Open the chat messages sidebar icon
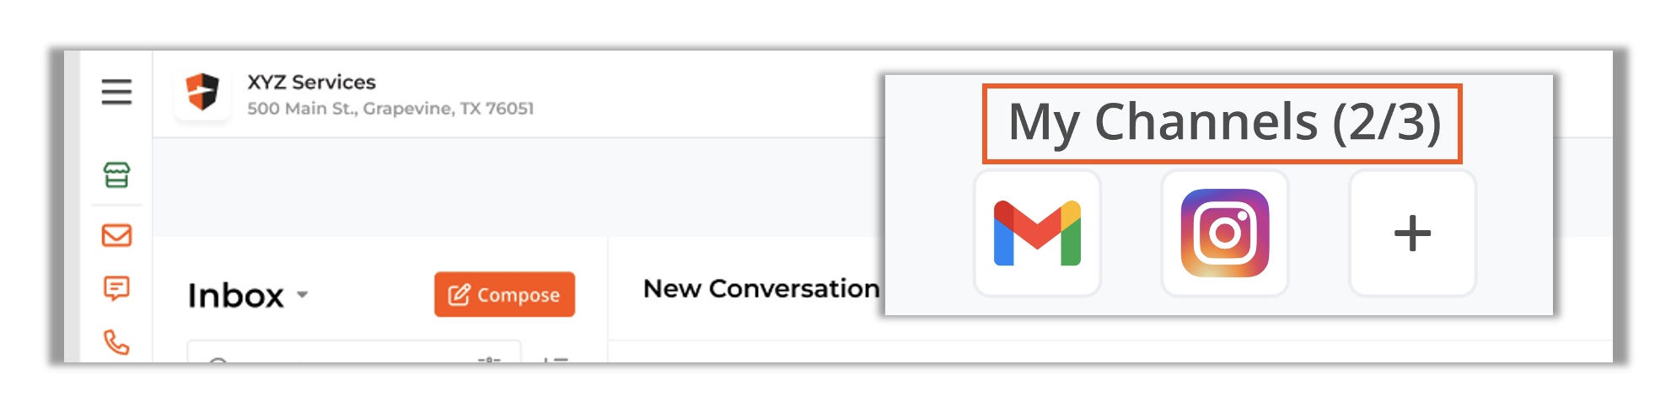Screen dimensions: 1671x418 (x=116, y=289)
